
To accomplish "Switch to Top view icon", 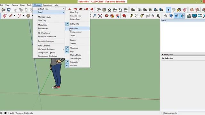I will 104,10.
